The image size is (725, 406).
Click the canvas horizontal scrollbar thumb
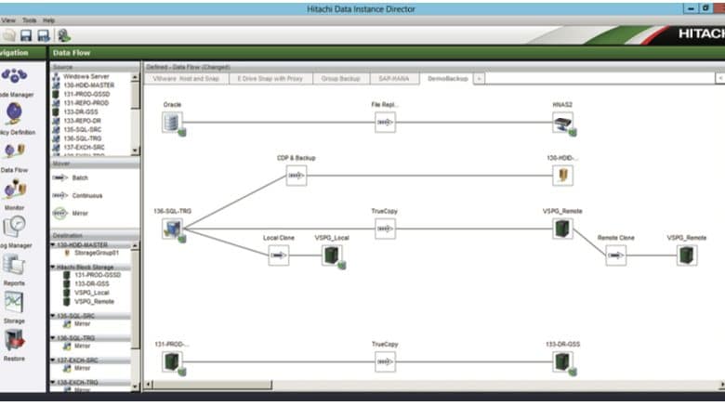212,385
